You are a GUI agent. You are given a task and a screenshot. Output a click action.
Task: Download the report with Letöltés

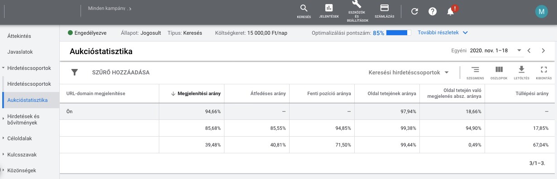[x=521, y=72]
